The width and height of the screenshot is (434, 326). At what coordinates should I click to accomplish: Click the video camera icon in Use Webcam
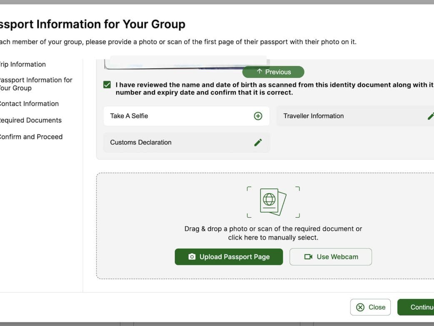[x=308, y=257]
